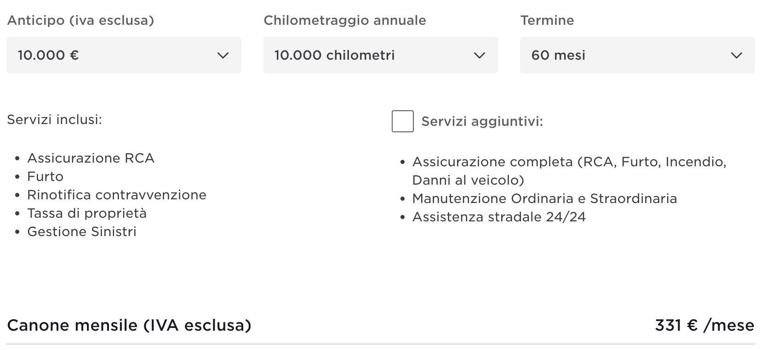Click the chevron arrow beside 10.000 chilometri
The height and width of the screenshot is (350, 766).
click(x=480, y=56)
